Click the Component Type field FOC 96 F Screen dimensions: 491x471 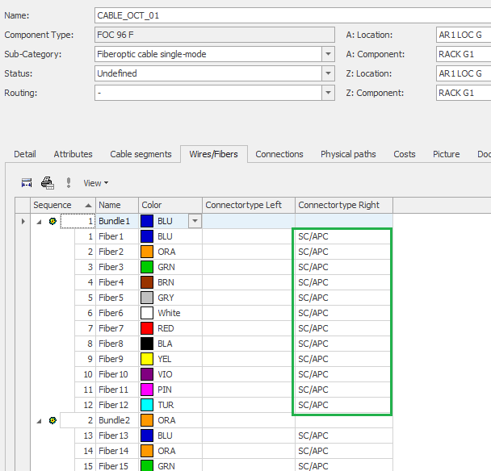(215, 35)
